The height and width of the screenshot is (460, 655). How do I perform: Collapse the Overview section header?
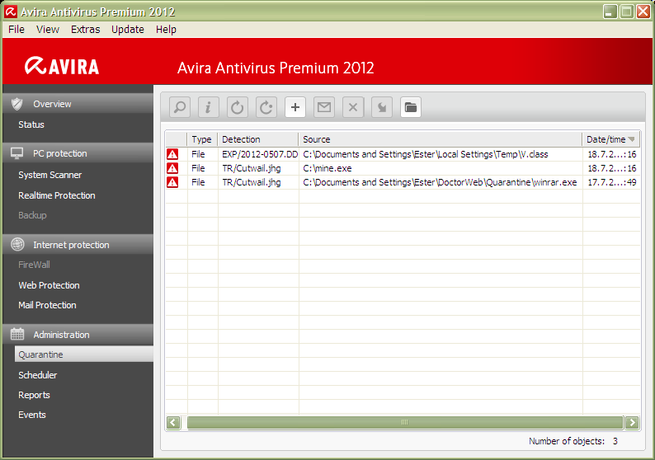[x=78, y=104]
